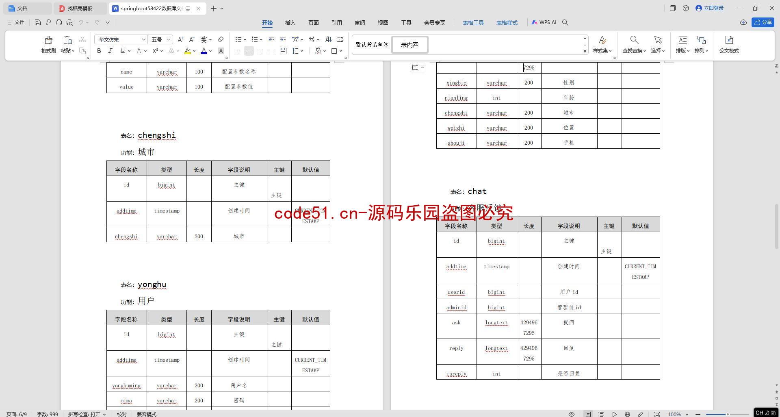Open the 表格工具 Table Tools tab
Viewport: 780px width, 417px height.
[x=473, y=23]
